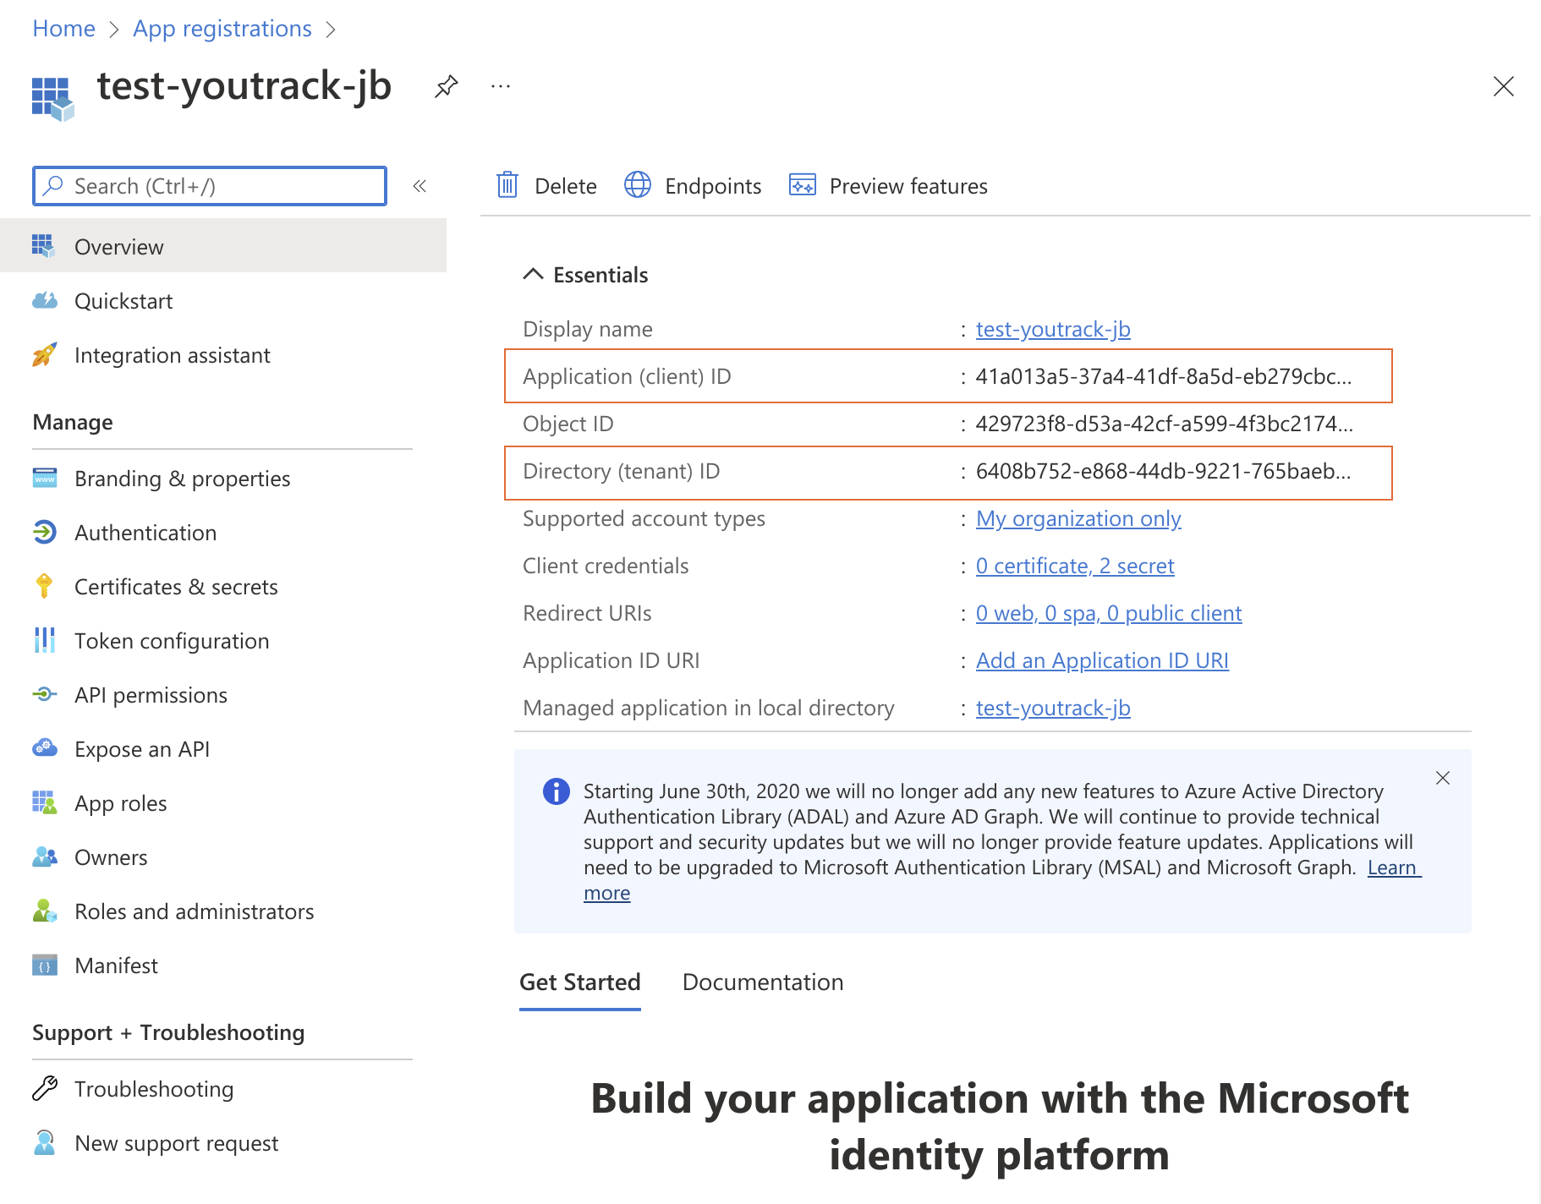Switch to the Documentation tab
Image resolution: width=1541 pixels, height=1204 pixels.
[762, 982]
